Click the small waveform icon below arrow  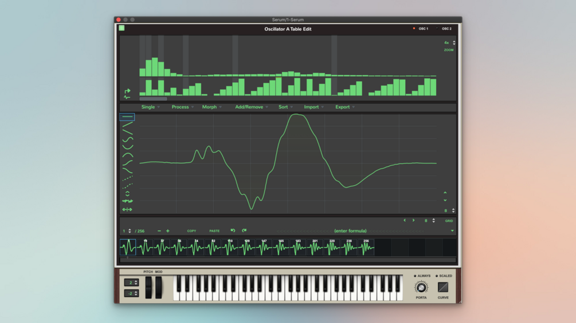tap(127, 97)
